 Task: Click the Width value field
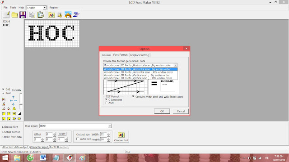click(x=103, y=134)
